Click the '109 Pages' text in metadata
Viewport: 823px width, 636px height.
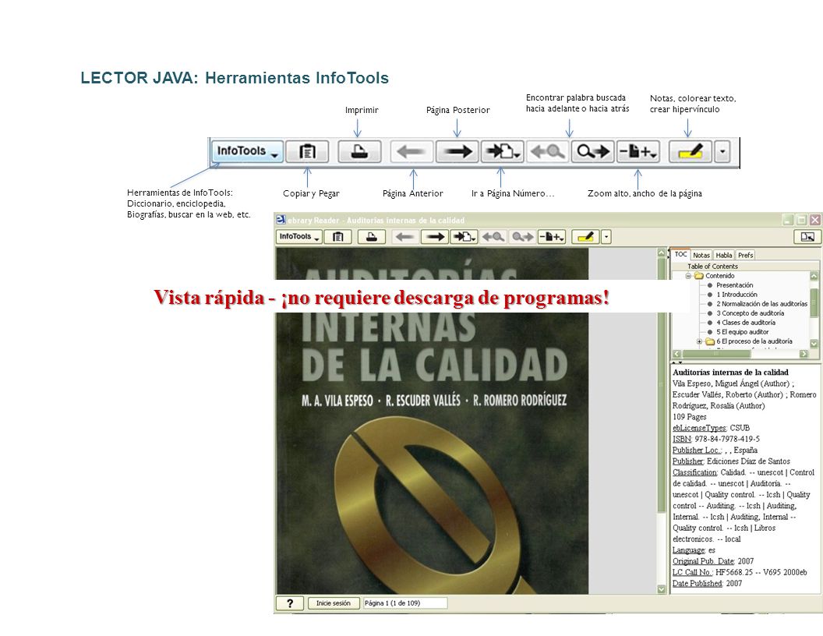[689, 417]
